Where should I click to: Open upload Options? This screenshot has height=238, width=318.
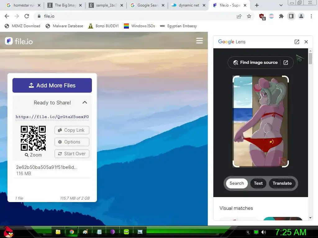(x=72, y=142)
